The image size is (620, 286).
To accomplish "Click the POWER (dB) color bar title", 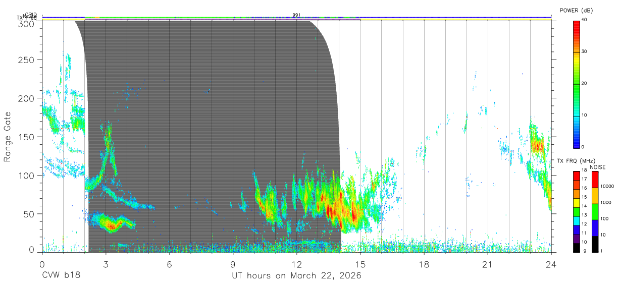I will [576, 11].
